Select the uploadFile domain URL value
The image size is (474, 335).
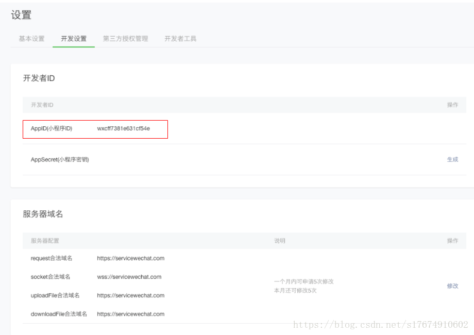[130, 295]
